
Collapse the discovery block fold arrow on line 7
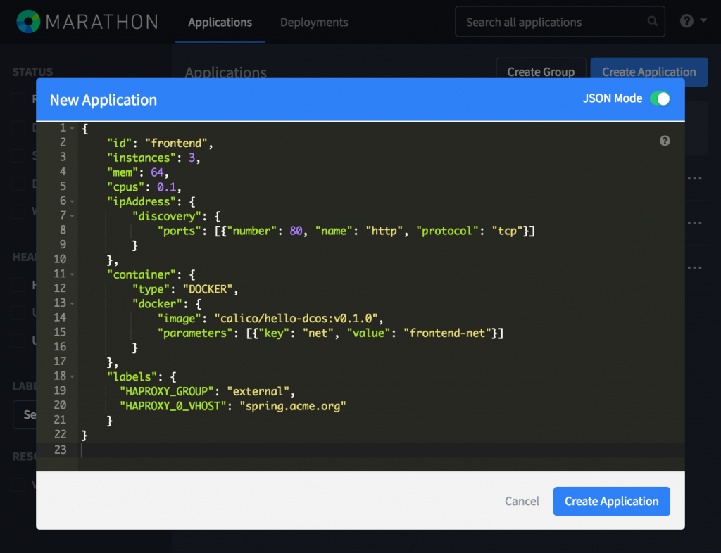[x=73, y=216]
